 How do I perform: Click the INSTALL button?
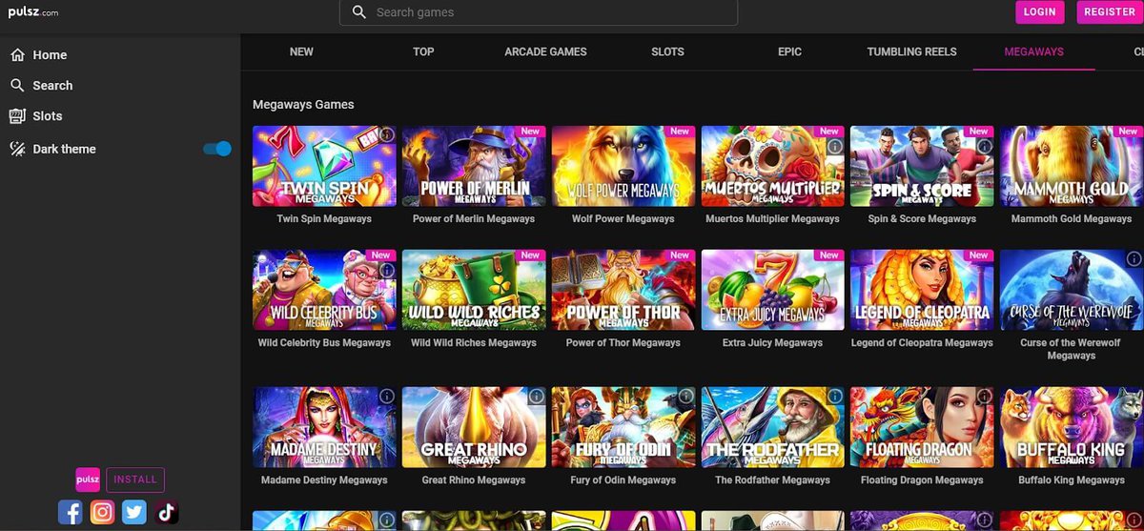click(135, 480)
